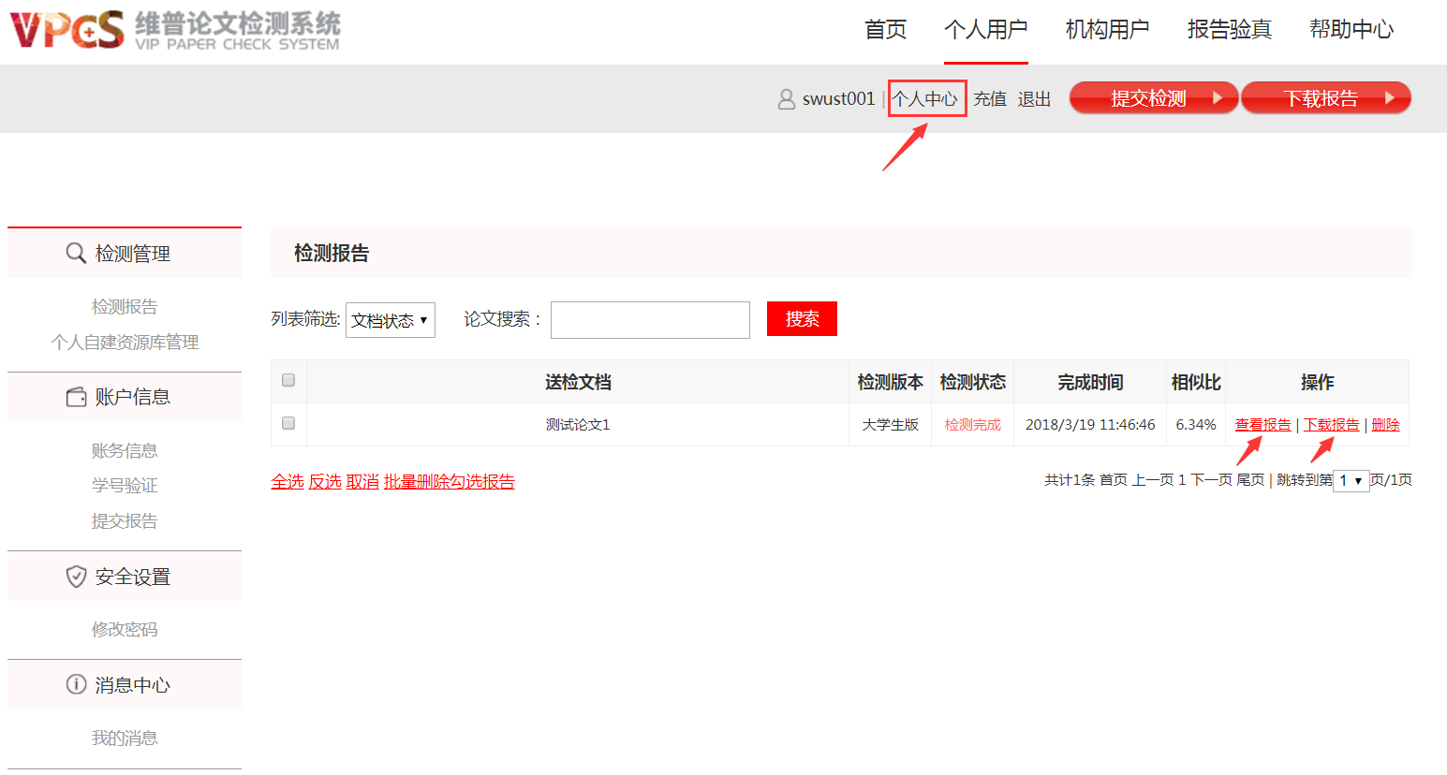Click the 相似比 column header

[1196, 382]
